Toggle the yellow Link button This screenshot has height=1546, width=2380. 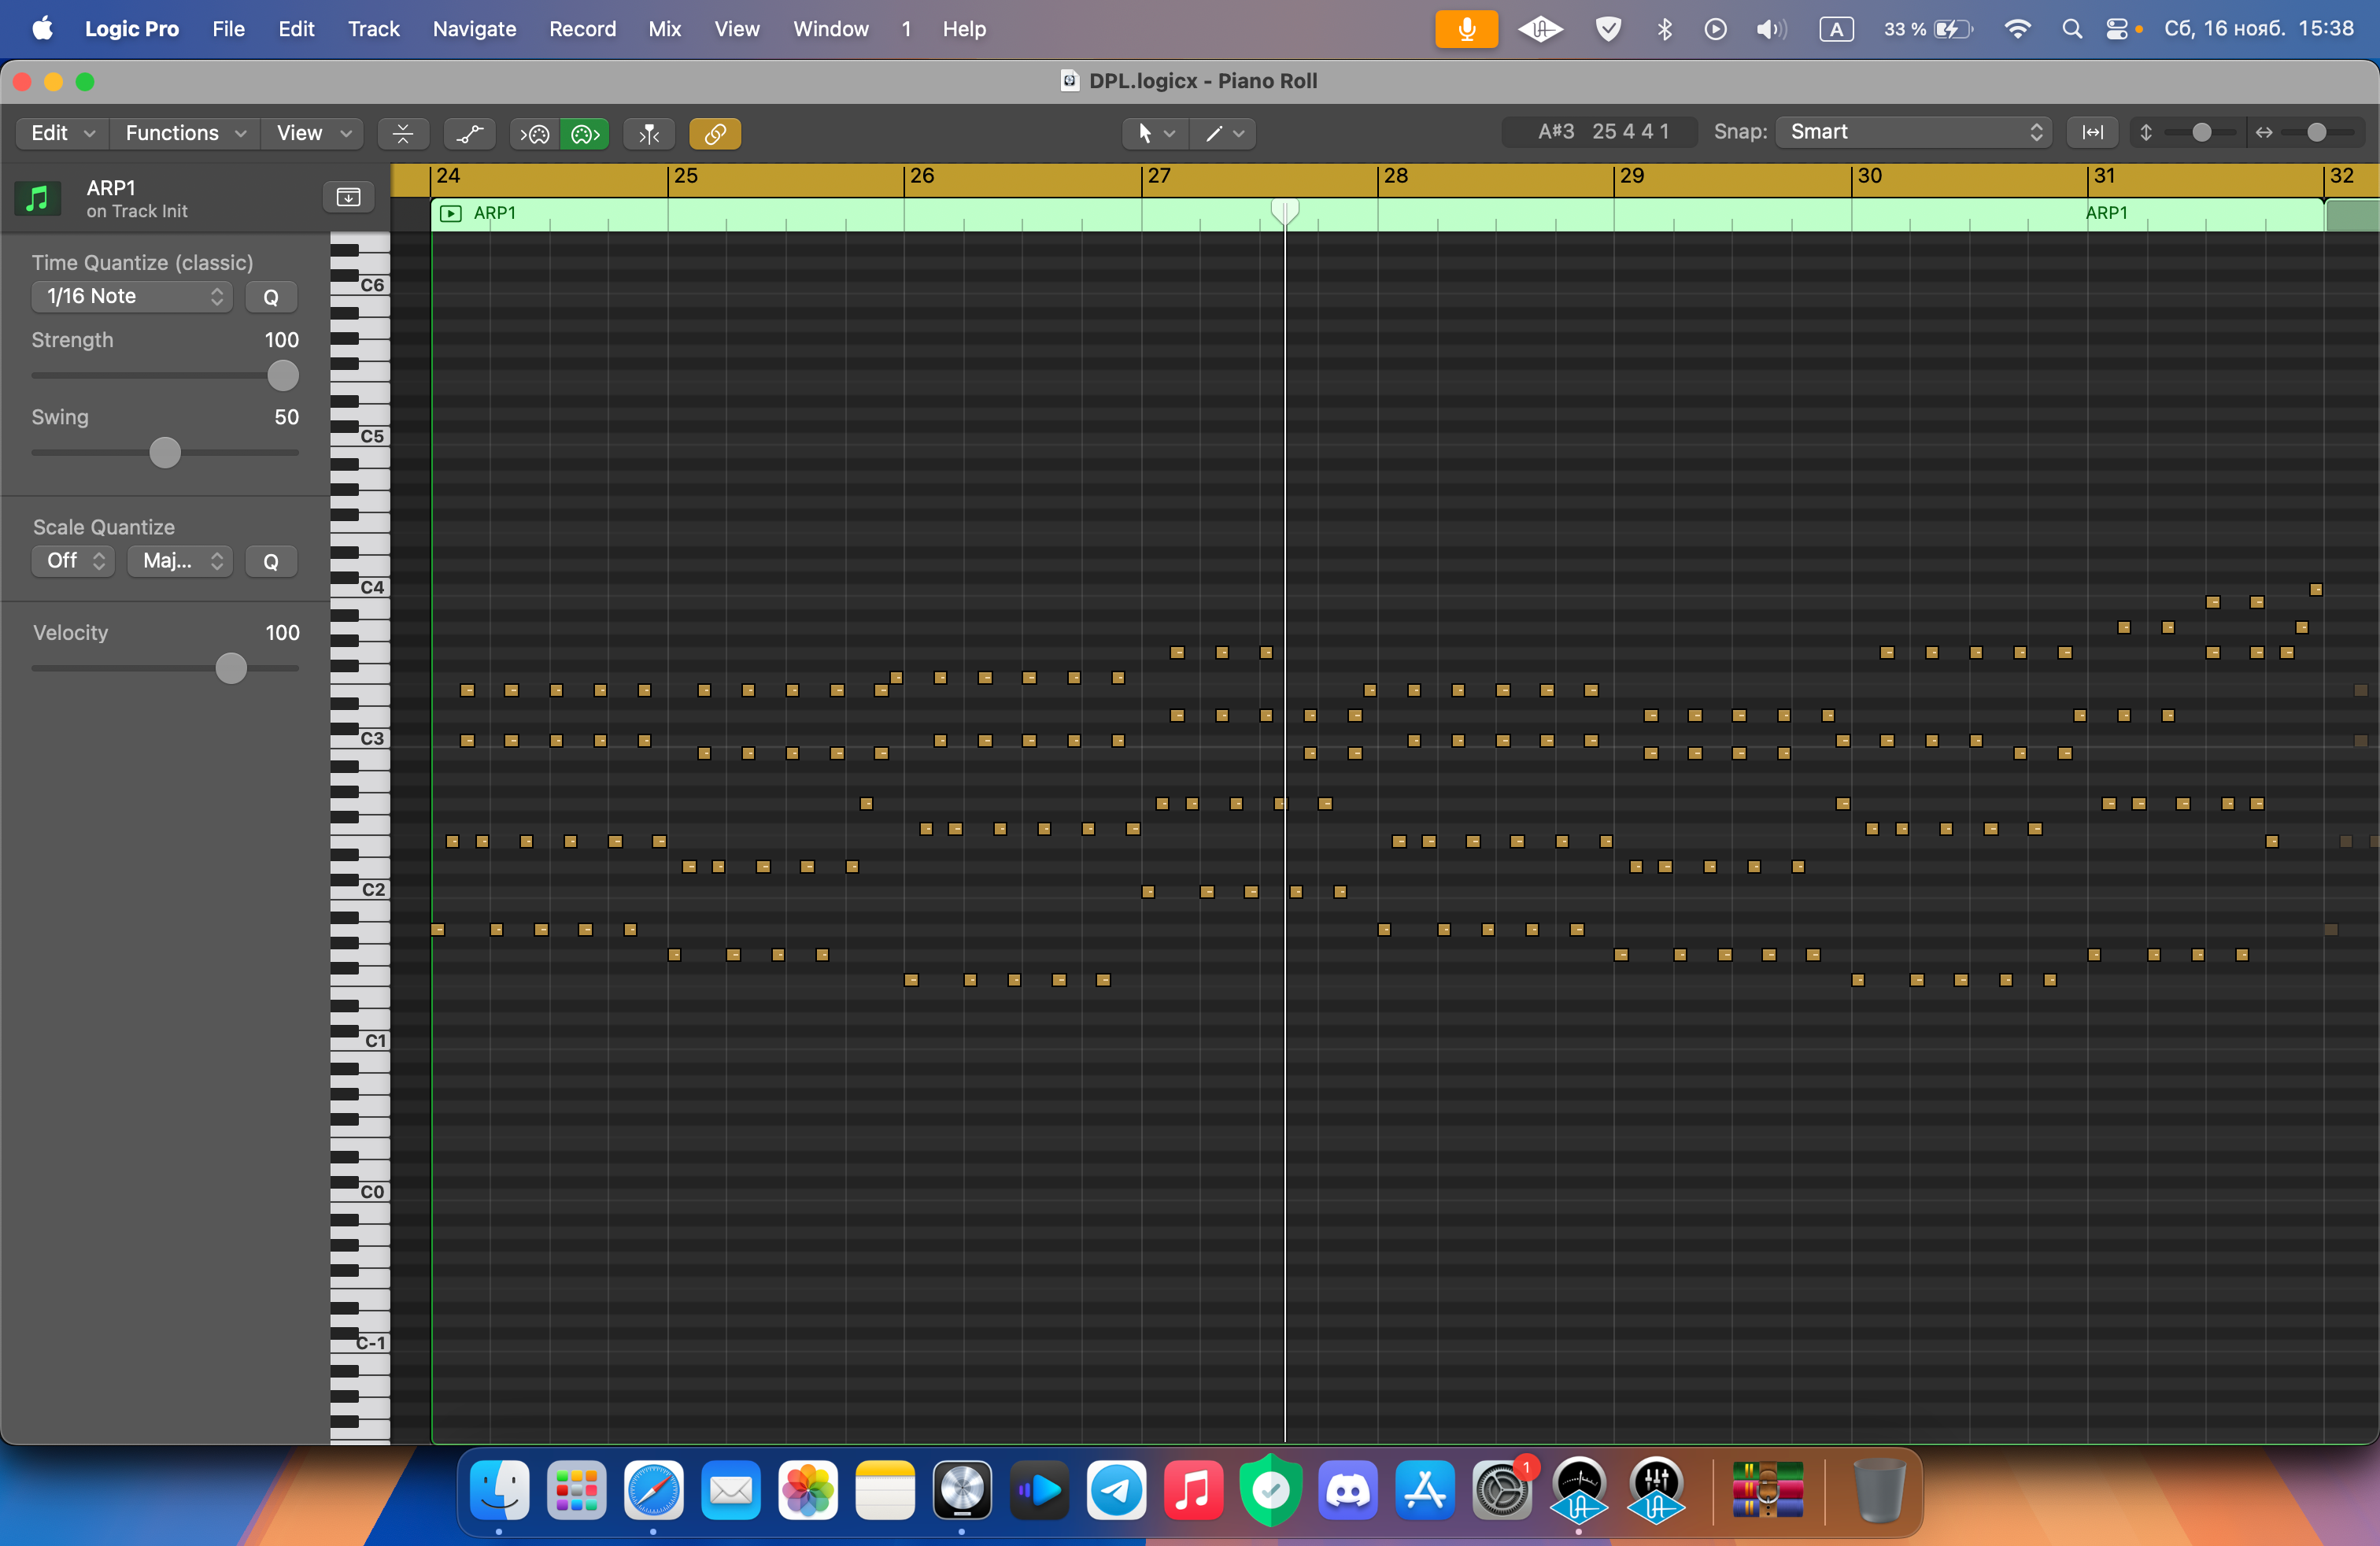(715, 133)
